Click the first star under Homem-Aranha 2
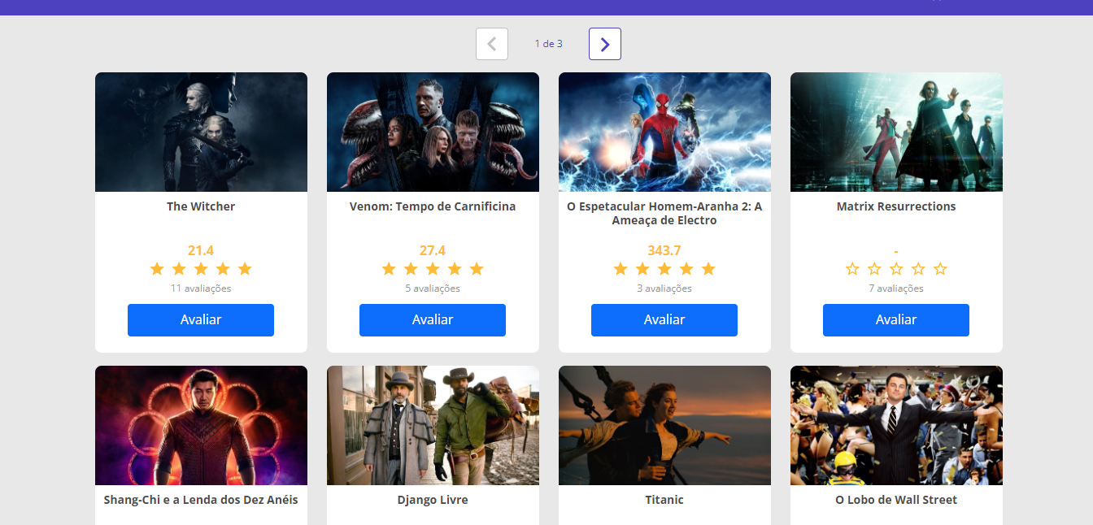This screenshot has height=525, width=1093. click(x=621, y=269)
